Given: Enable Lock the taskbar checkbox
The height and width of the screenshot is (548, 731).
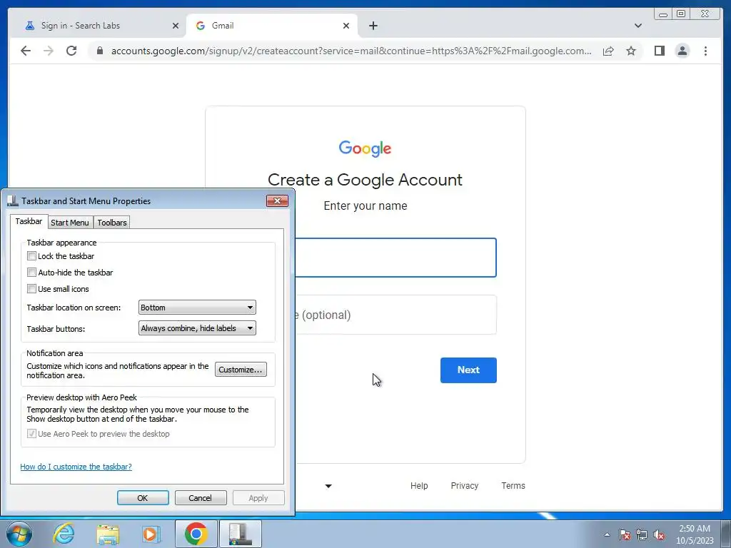Looking at the screenshot, I should [31, 256].
